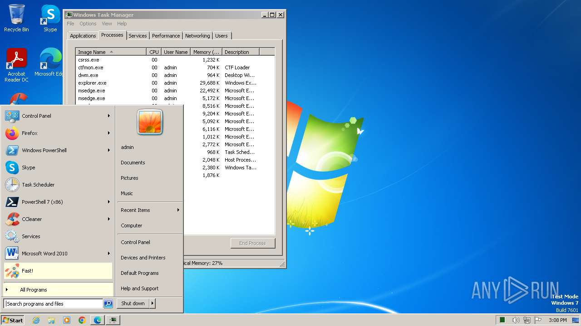The height and width of the screenshot is (326, 581).
Task: Expand Windows PowerShell jump list arrow
Action: click(x=109, y=150)
